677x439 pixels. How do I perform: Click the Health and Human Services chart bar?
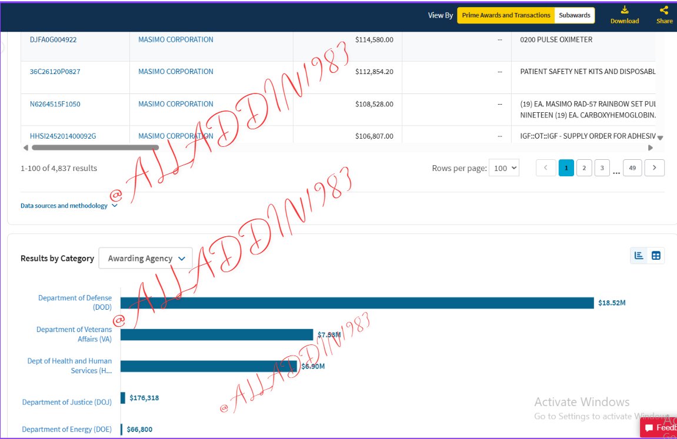tap(209, 366)
